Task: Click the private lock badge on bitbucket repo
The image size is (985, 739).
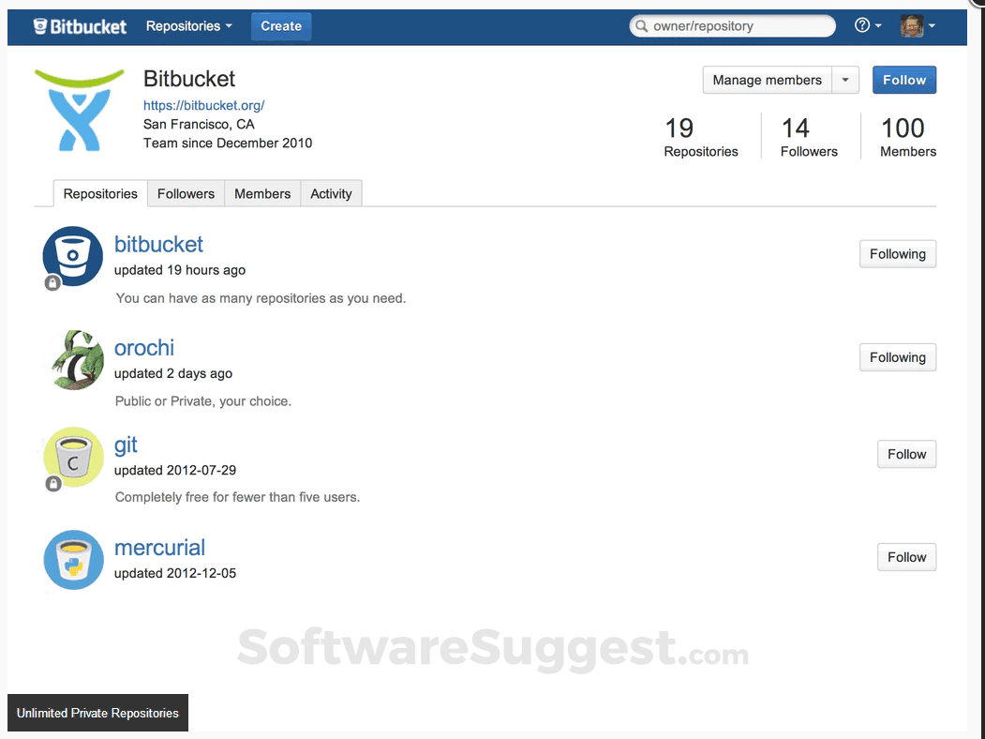Action: point(52,282)
